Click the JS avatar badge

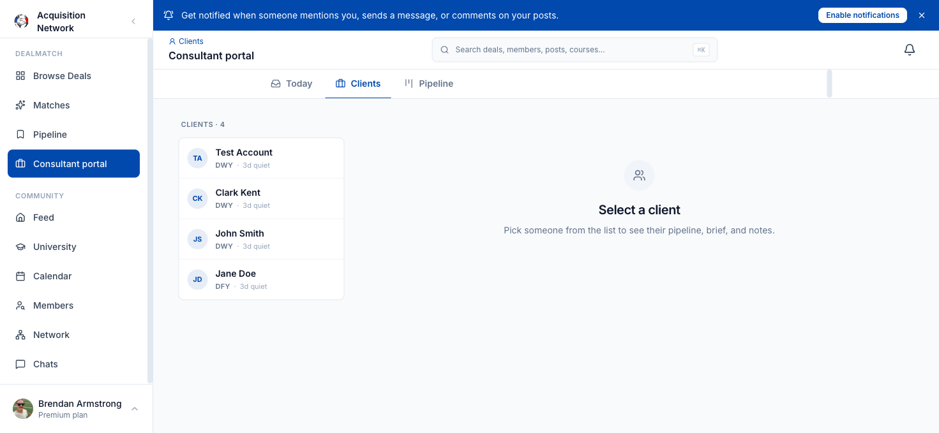[x=197, y=239]
